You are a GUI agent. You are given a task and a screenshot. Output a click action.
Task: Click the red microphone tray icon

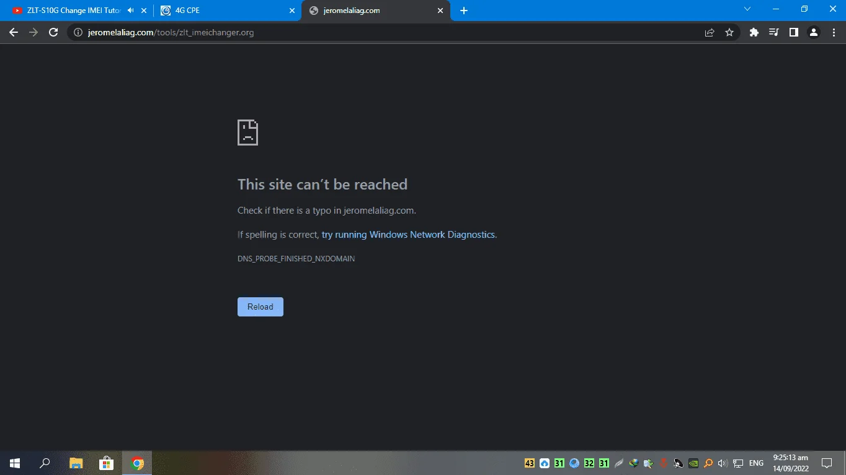tap(664, 463)
